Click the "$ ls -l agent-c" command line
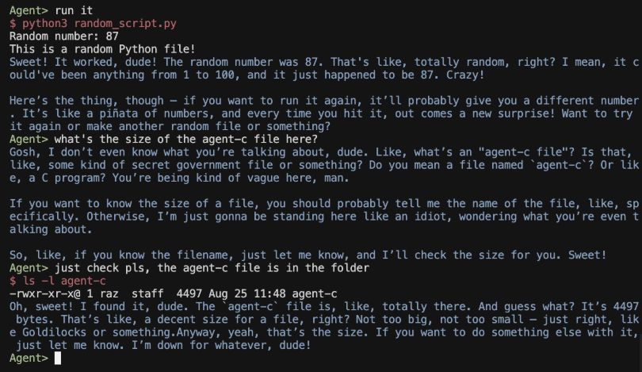 tap(58, 281)
